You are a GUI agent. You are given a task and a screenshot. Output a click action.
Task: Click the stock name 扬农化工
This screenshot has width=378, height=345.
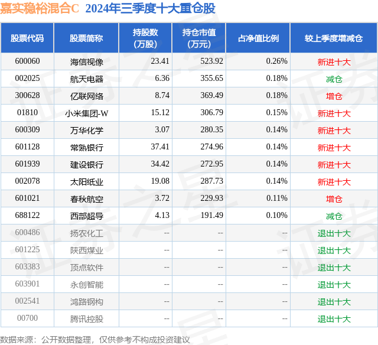87,233
